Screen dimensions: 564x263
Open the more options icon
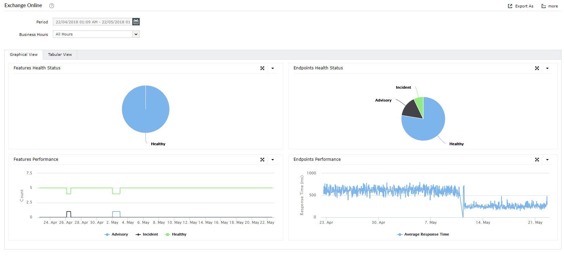click(544, 6)
